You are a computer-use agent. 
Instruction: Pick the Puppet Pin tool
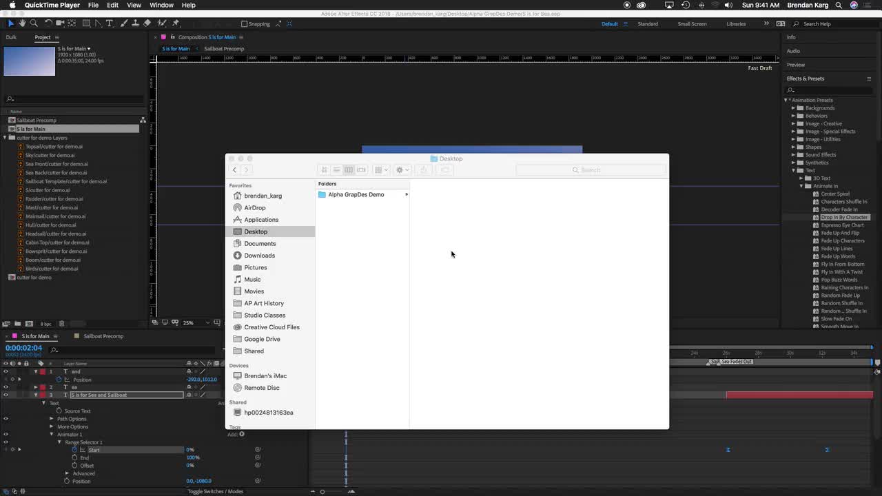coord(176,23)
